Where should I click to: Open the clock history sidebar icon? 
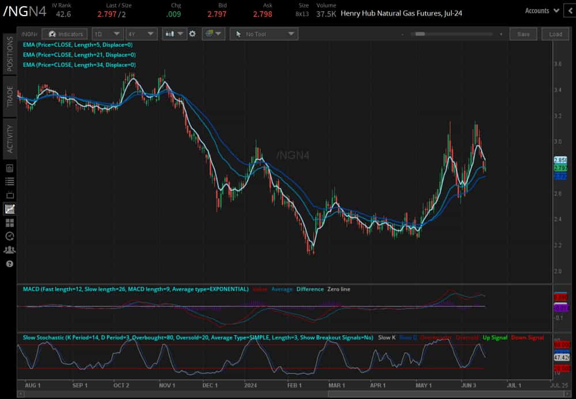(x=9, y=236)
